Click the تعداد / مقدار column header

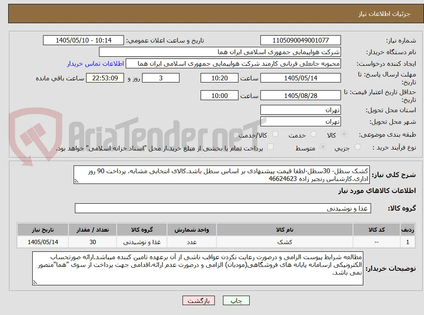tap(93, 230)
